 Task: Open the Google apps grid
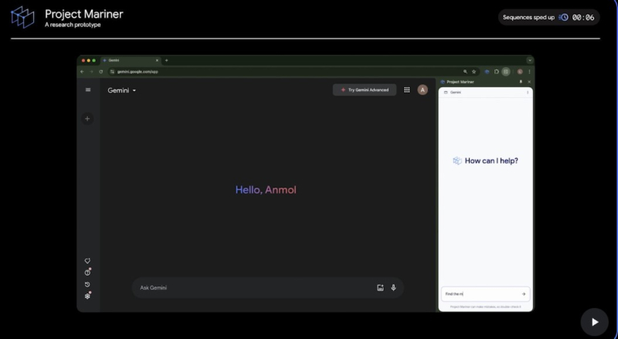tap(407, 90)
